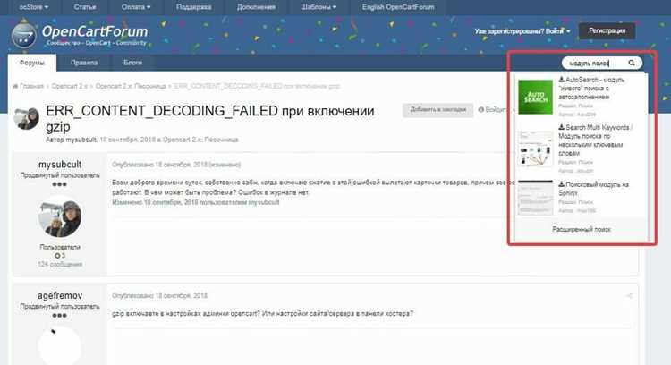Open the OpenCartForum logo home link
671x365 pixels.
point(80,34)
